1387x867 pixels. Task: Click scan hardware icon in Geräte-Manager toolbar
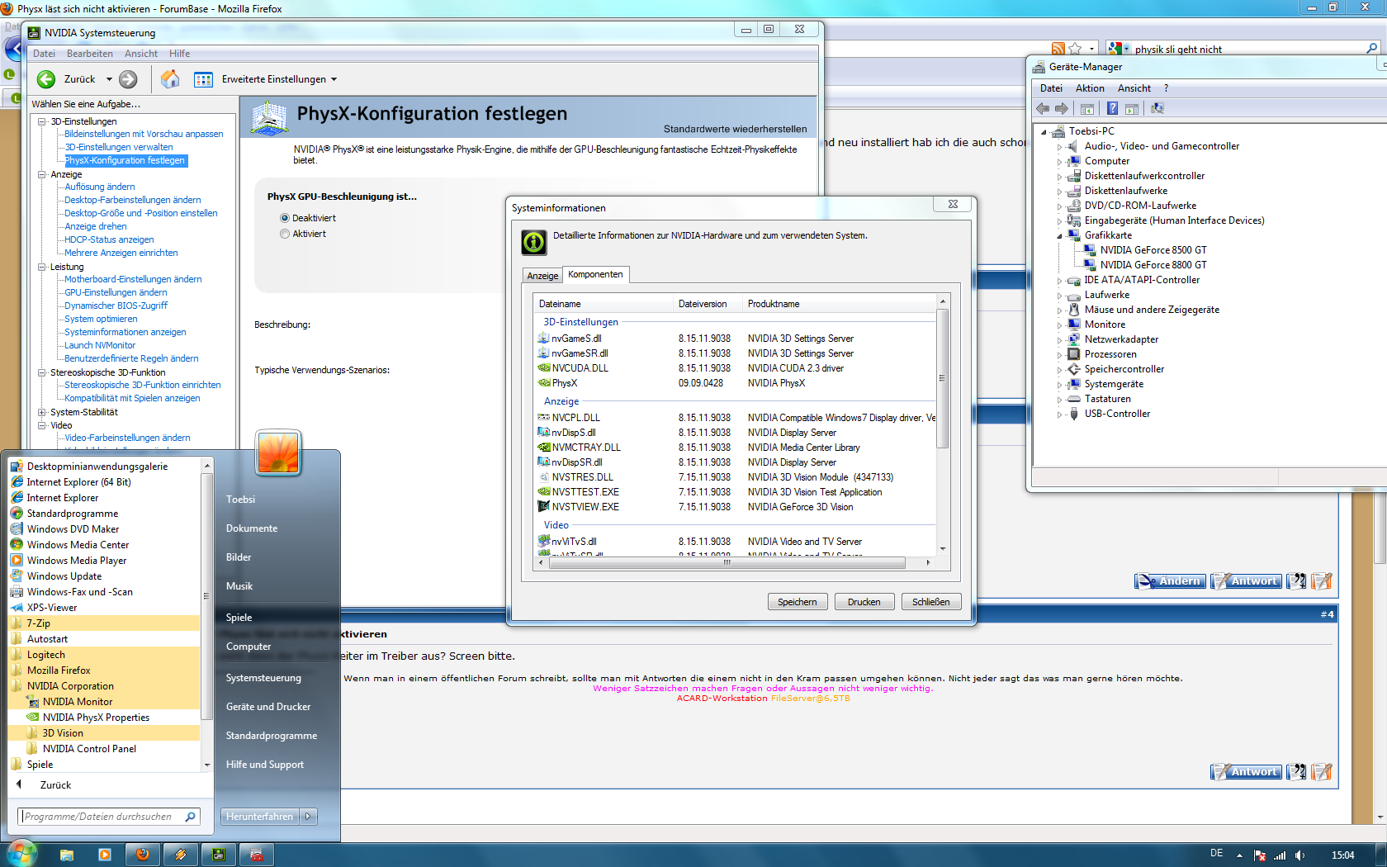pyautogui.click(x=1157, y=108)
